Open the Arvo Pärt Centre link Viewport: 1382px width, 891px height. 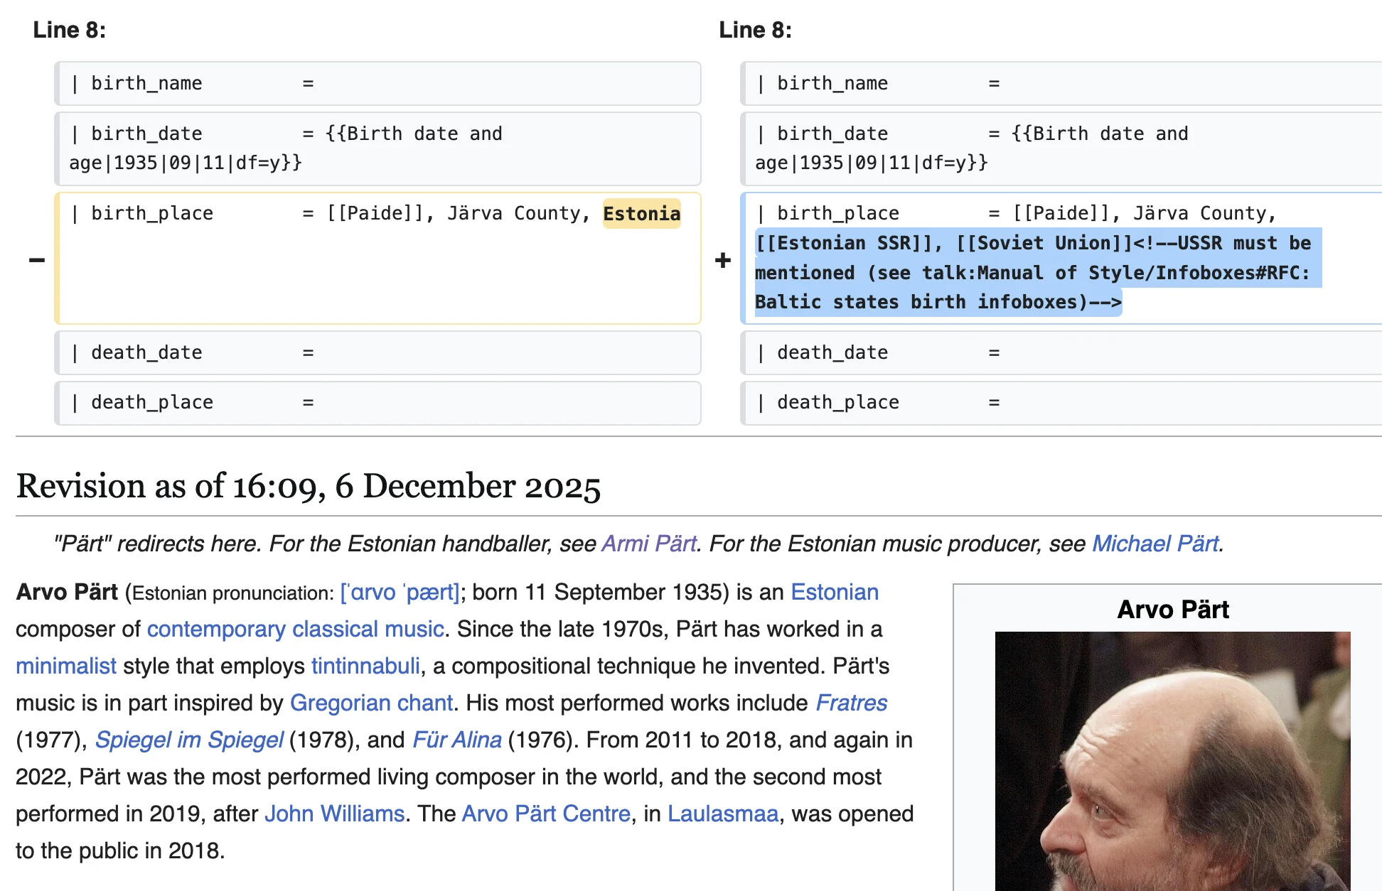[x=546, y=814]
